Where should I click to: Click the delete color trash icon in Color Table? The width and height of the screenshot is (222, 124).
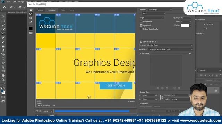[179, 88]
